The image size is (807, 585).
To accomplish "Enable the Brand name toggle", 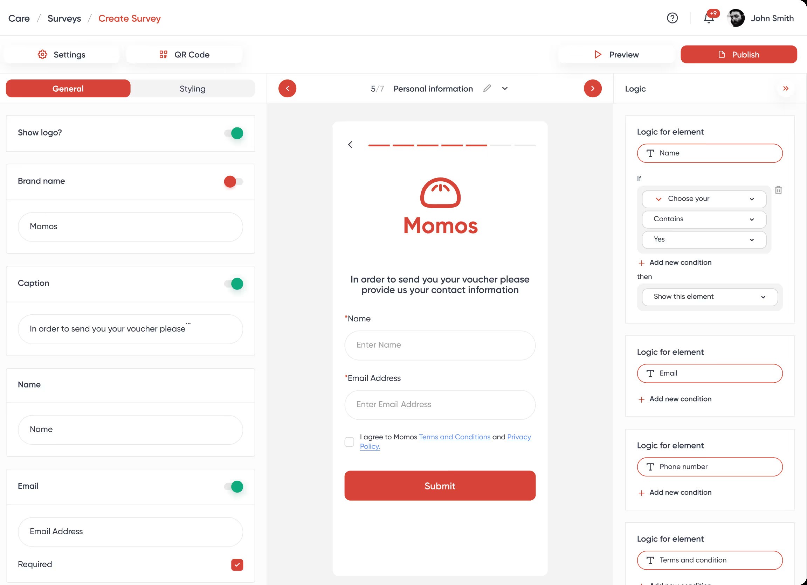I will pyautogui.click(x=234, y=182).
